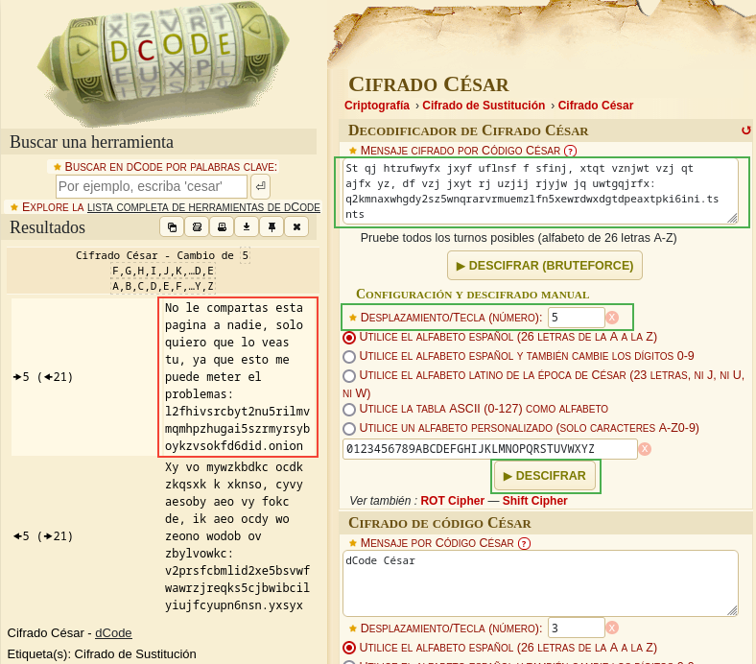Click DESCIFRAR (BRUTEFORCE) button
The height and width of the screenshot is (664, 756).
point(545,265)
